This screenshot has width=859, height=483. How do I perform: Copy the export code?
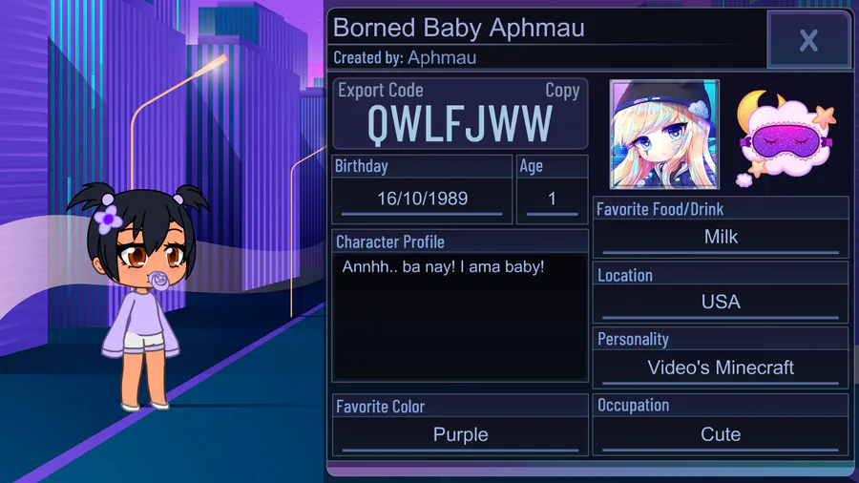(x=562, y=91)
